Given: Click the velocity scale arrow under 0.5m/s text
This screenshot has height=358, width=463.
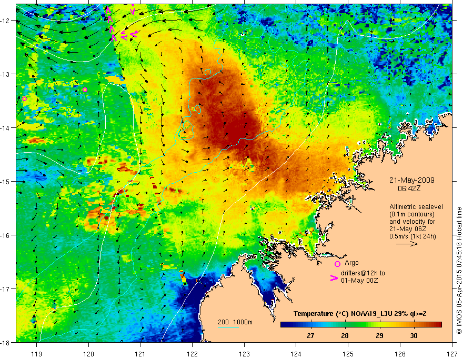Looking at the screenshot, I should (x=407, y=244).
